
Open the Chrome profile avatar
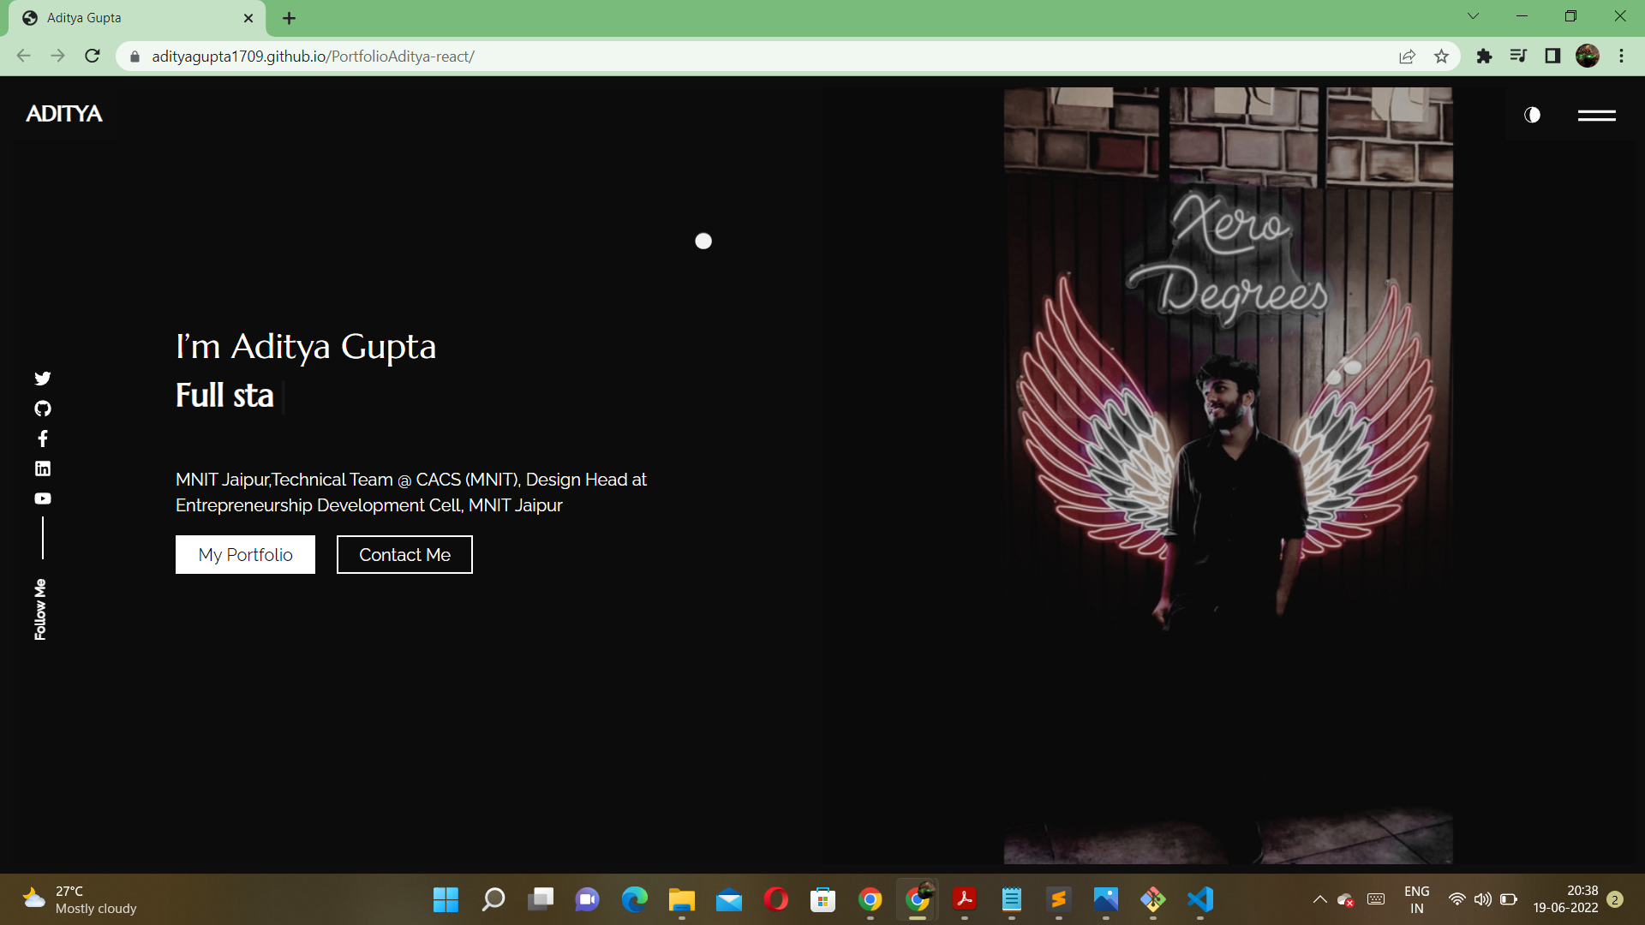(x=1587, y=57)
